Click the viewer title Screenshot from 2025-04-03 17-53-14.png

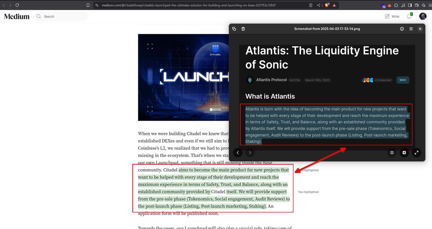[x=327, y=29]
